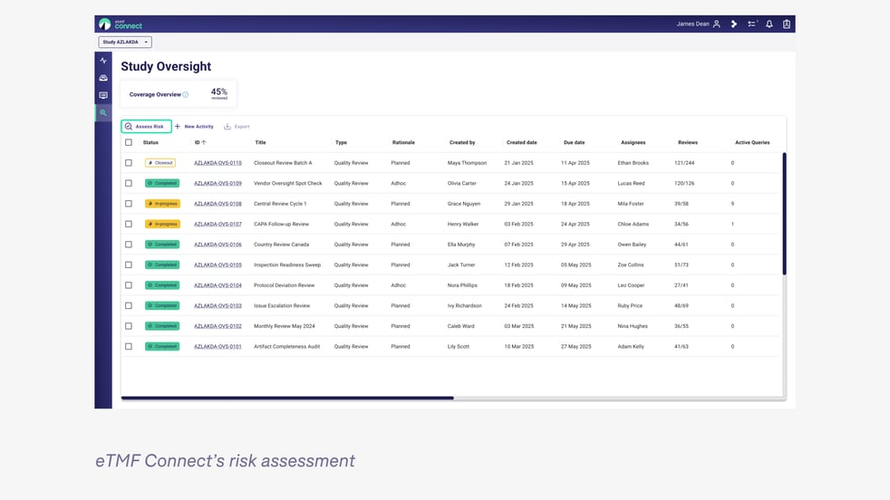Open the oversight search sidebar icon
Viewport: 890px width, 500px height.
click(x=103, y=112)
